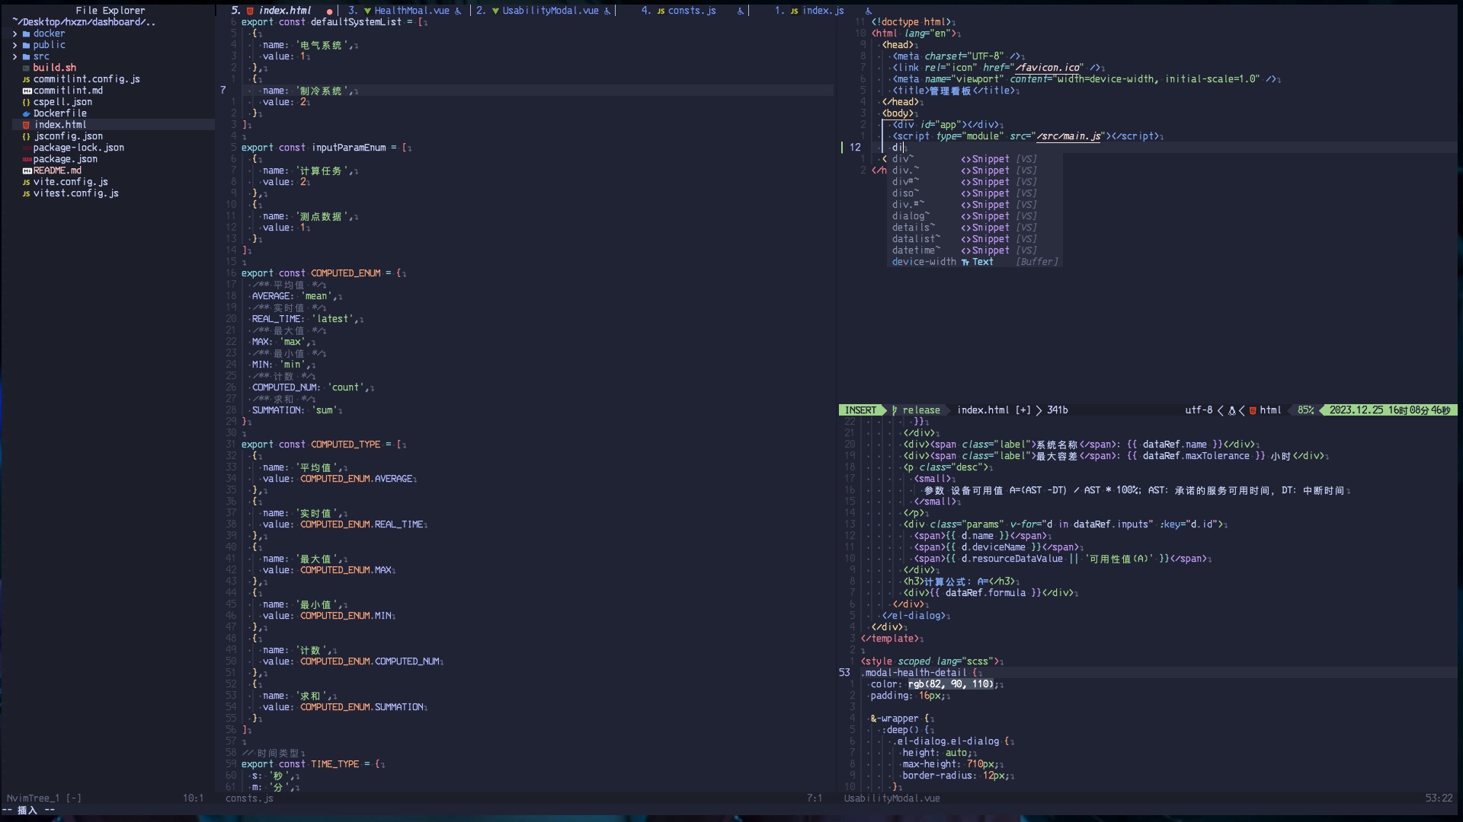The height and width of the screenshot is (822, 1463).
Task: Click the modified dot on index.html tab
Action: [329, 11]
